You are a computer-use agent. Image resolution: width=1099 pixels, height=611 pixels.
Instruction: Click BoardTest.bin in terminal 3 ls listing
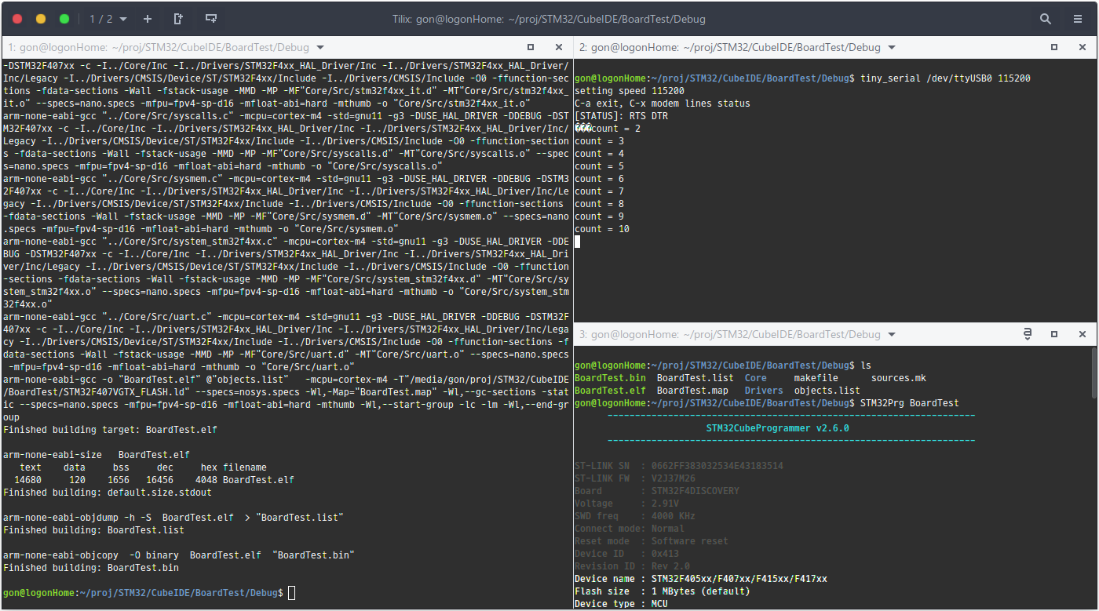coord(610,378)
